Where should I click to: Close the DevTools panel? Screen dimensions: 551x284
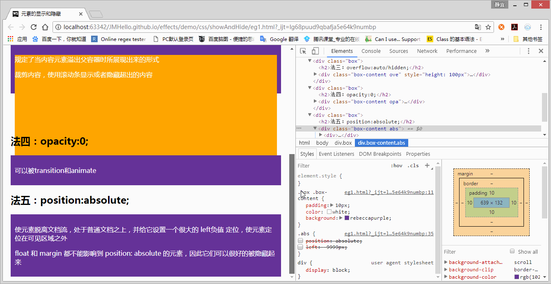541,51
